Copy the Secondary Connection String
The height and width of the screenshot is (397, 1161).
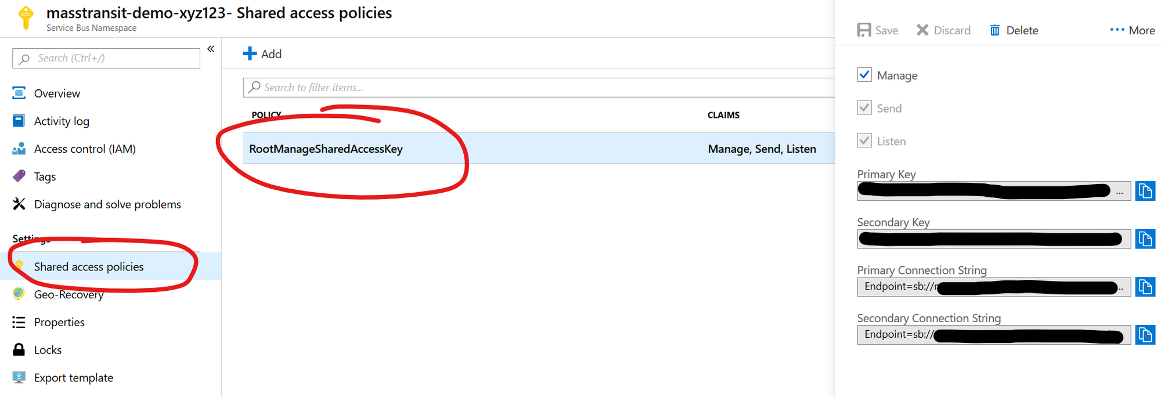1145,335
